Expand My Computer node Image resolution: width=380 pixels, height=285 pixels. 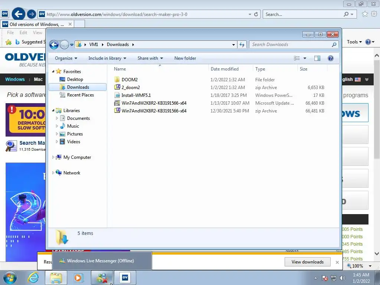[53, 157]
